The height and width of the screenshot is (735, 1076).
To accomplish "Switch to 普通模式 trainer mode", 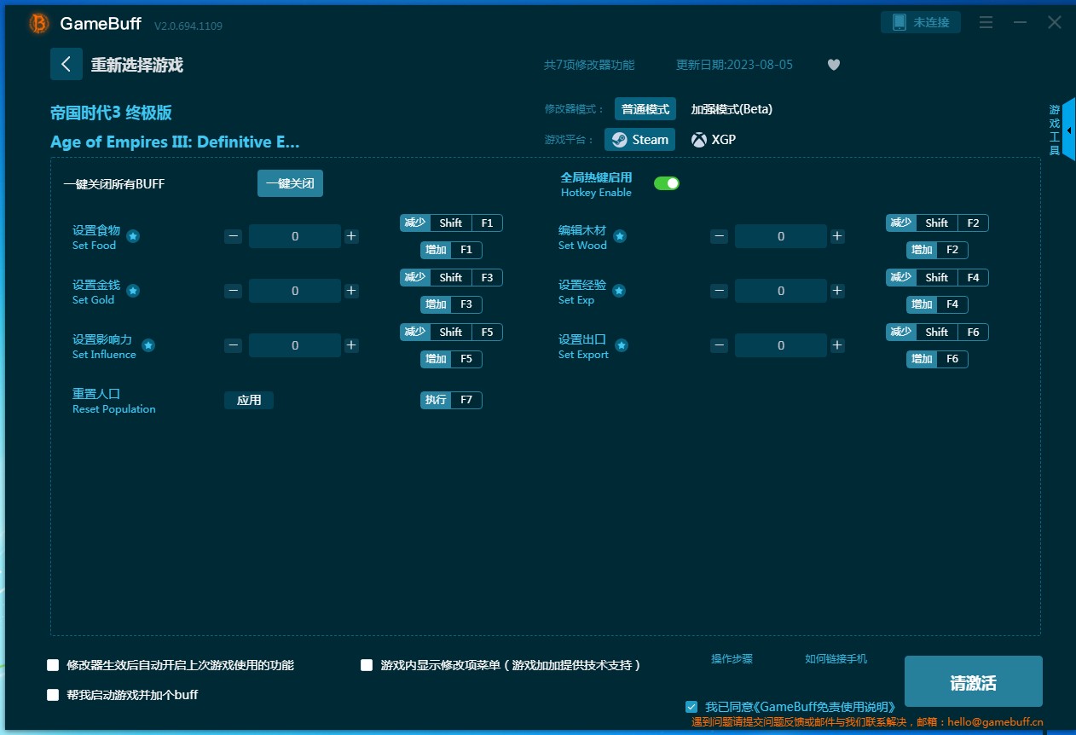I will click(645, 109).
